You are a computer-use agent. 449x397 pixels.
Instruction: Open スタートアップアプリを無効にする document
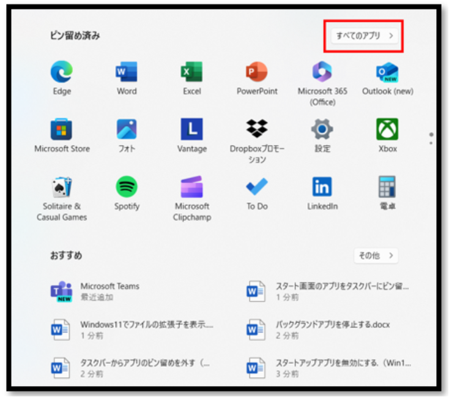pyautogui.click(x=328, y=368)
